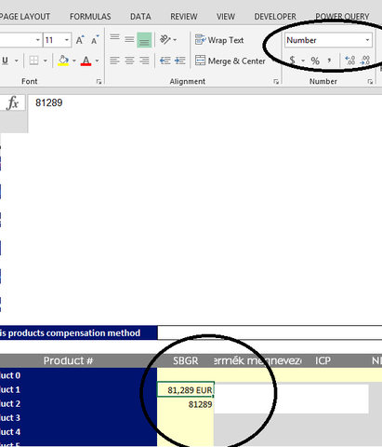
Task: Open Alignment dialog launcher
Action: (x=276, y=82)
